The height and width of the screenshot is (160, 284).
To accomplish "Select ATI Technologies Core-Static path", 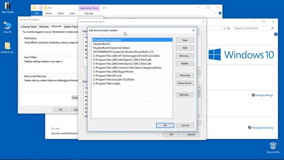I will [x=132, y=56].
